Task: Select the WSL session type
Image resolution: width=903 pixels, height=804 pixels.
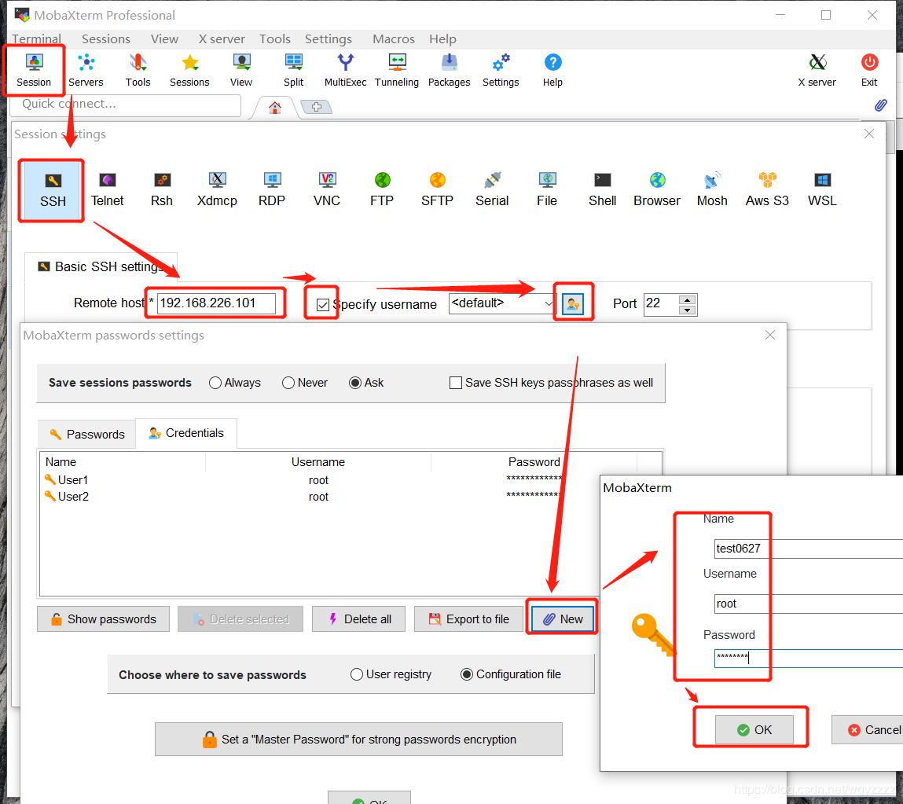Action: pyautogui.click(x=821, y=189)
